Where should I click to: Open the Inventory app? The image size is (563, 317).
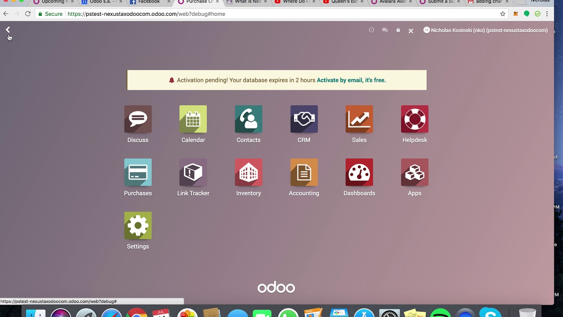(x=249, y=173)
